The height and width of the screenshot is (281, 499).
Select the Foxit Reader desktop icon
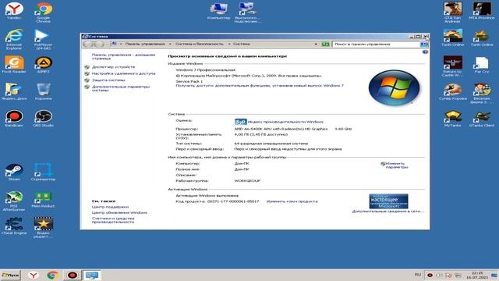pyautogui.click(x=14, y=64)
